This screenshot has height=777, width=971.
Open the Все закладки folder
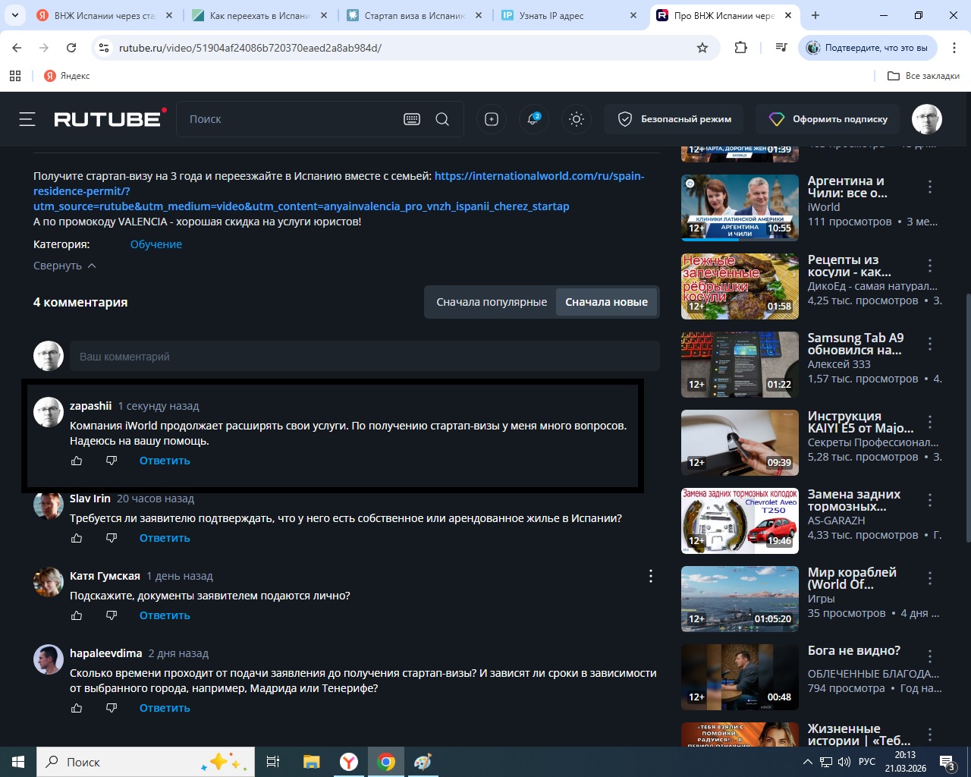(x=923, y=76)
